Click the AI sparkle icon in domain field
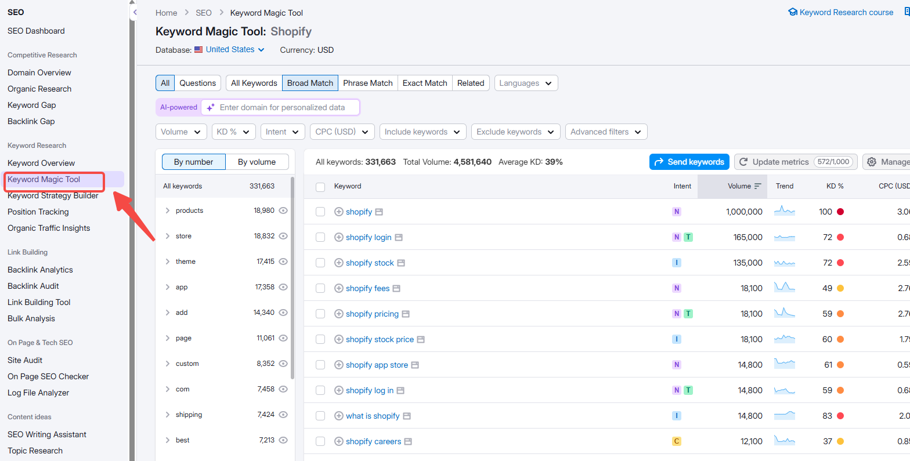Viewport: 910px width, 461px height. 211,107
